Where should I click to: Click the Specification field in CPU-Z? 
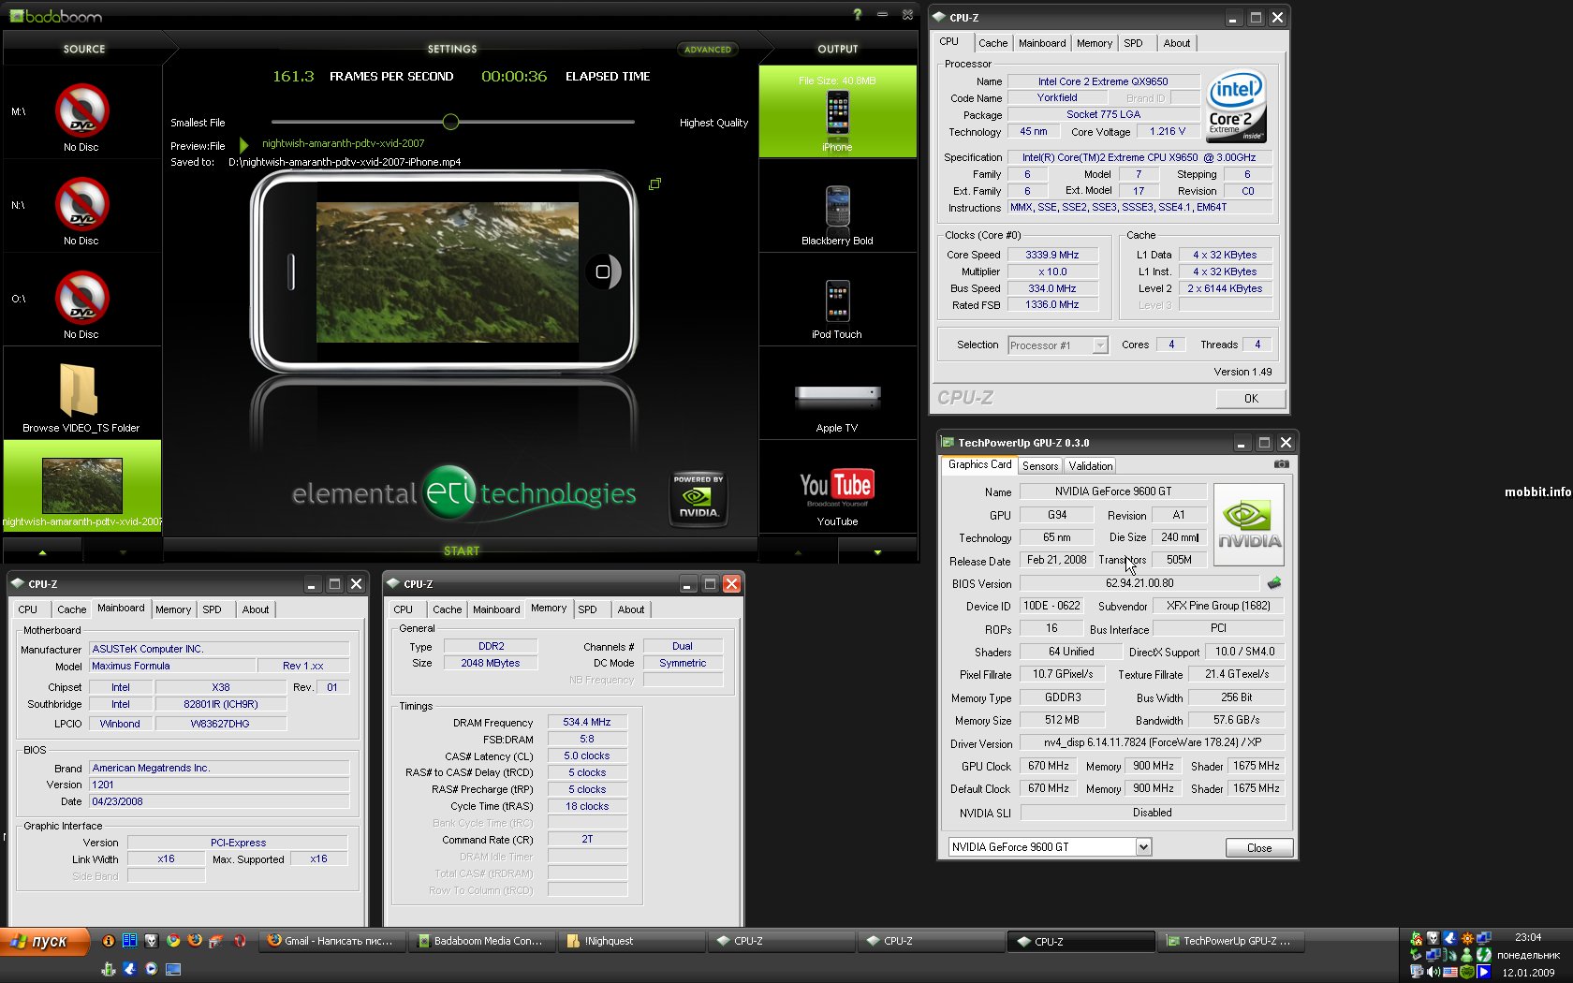pos(1139,157)
